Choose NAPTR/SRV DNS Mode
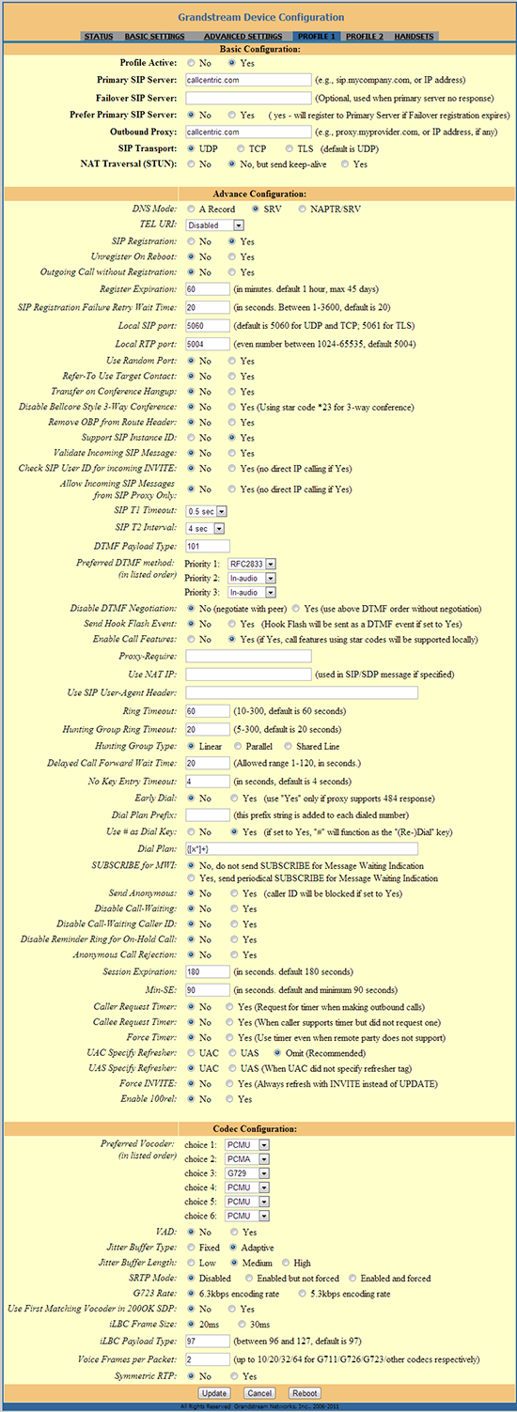 click(303, 209)
